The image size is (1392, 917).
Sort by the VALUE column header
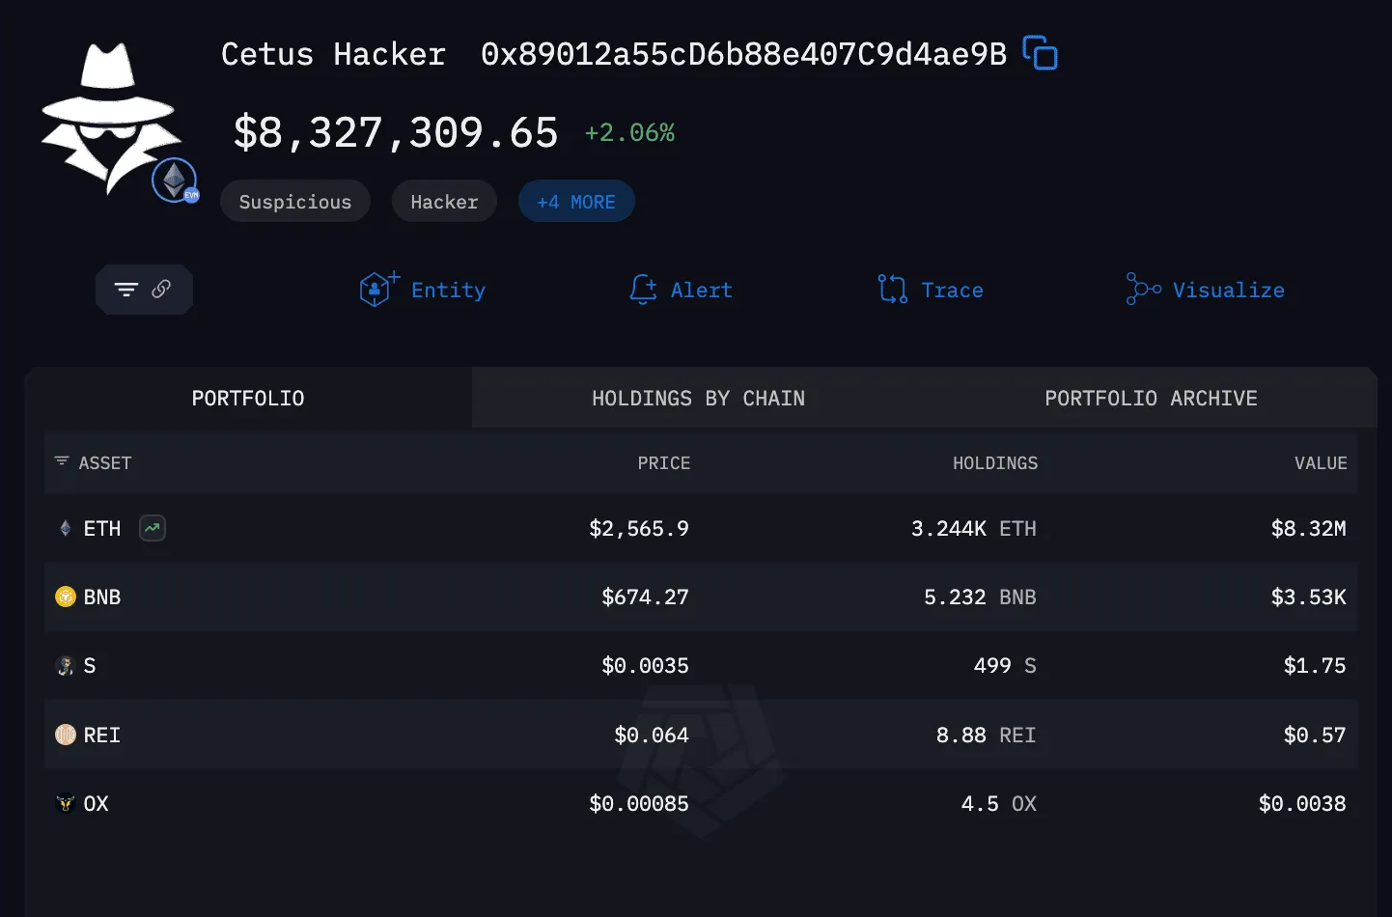coord(1321,462)
